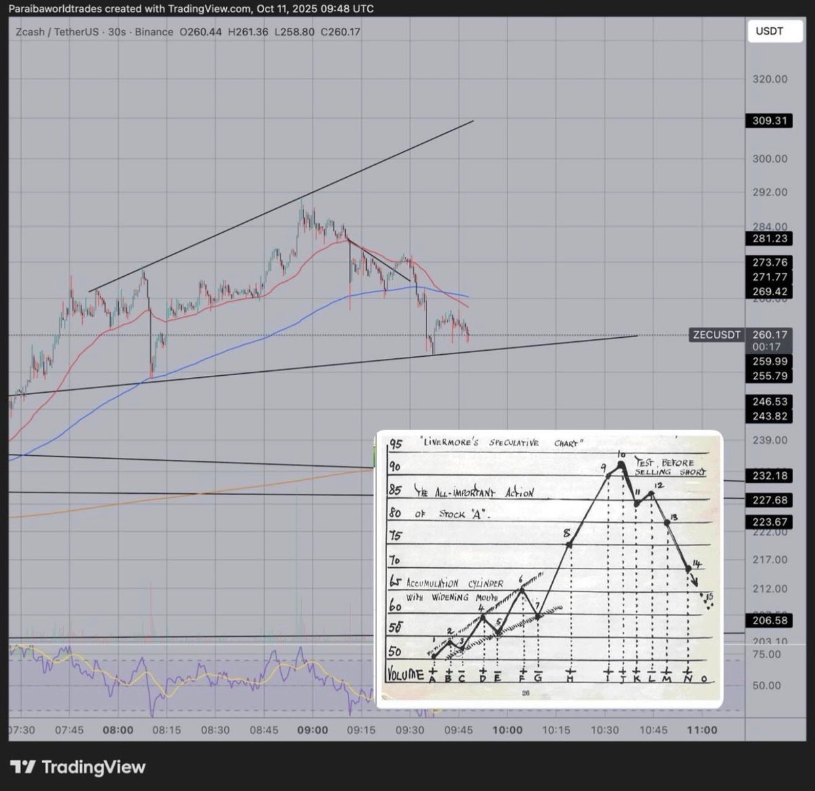Screen dimensions: 815x791
Task: Click the ZECUSDT symbol tag
Action: 717,334
